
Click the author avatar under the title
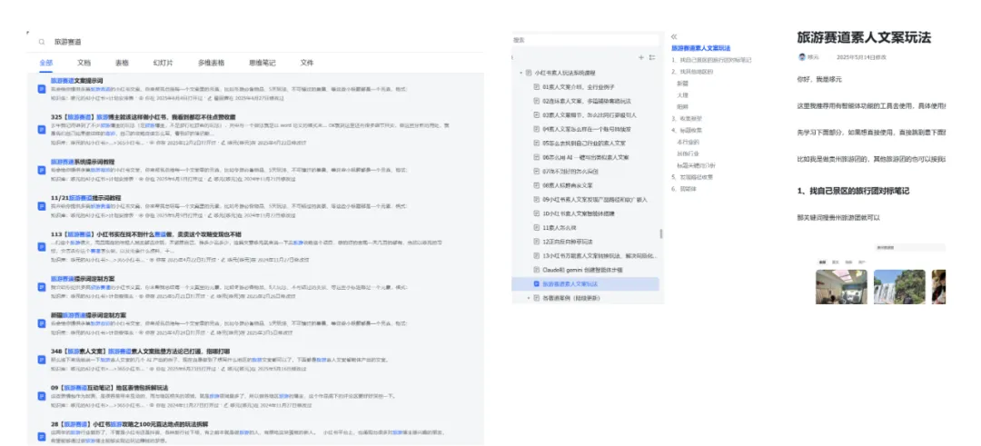click(801, 57)
